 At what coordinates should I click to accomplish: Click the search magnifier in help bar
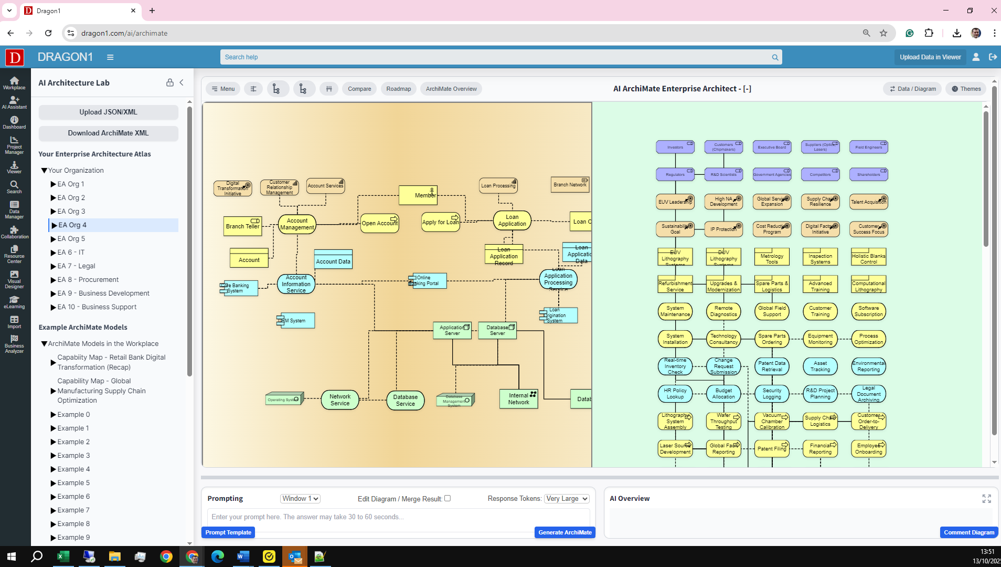775,57
